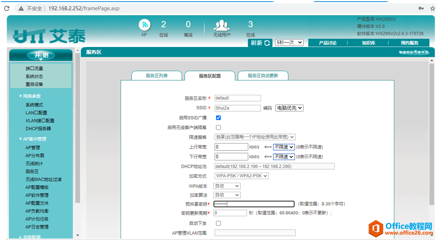Click the 开始 start button in sidebar
Screen dimensions: 436x240
point(41,55)
